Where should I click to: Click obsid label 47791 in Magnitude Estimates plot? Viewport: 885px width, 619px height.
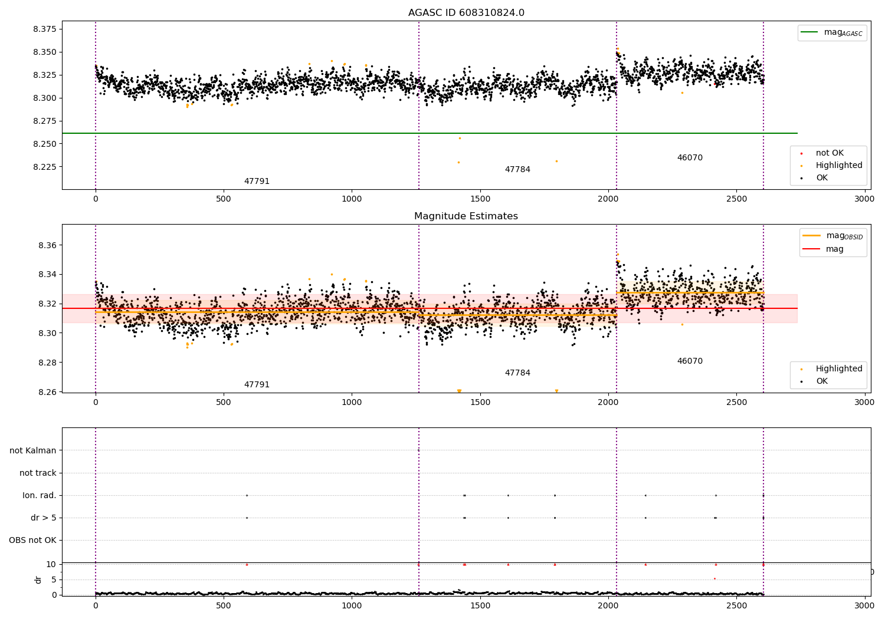pyautogui.click(x=257, y=385)
